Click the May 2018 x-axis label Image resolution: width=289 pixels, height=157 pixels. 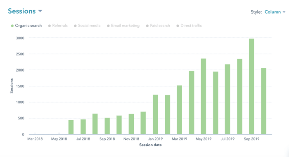tap(59, 139)
